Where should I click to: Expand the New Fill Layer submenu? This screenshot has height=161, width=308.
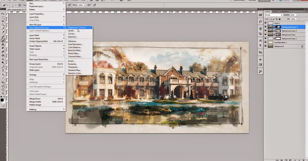(46, 25)
